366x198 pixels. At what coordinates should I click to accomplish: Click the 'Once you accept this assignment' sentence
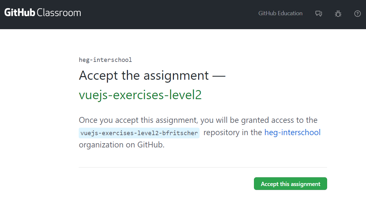138,120
